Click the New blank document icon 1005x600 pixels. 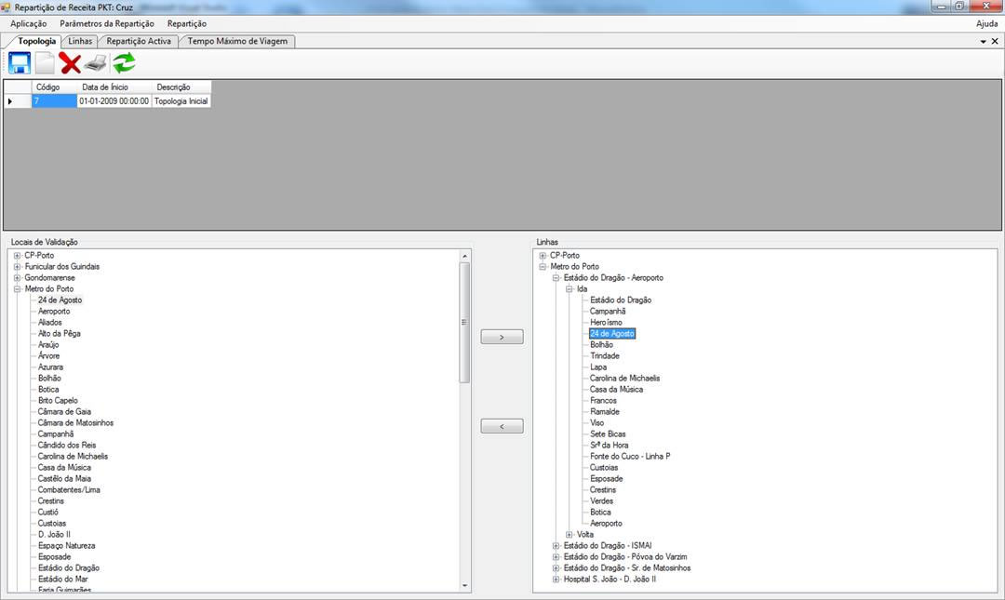[x=45, y=63]
